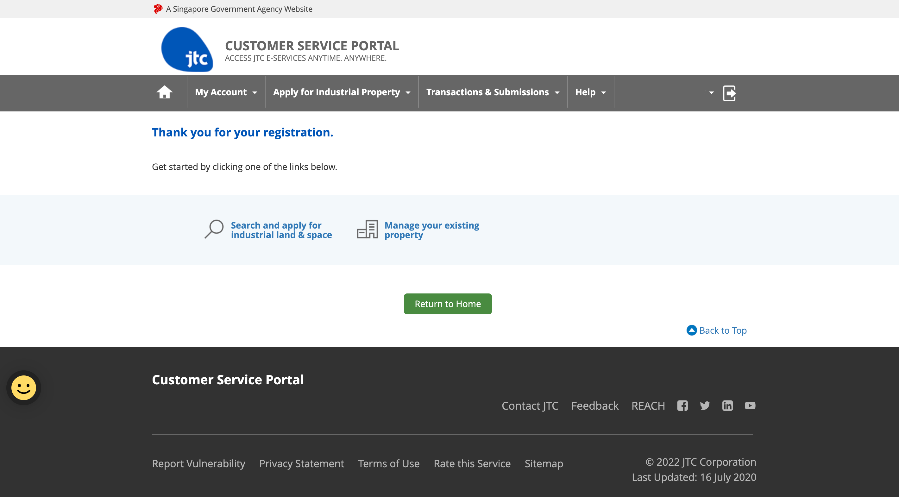The height and width of the screenshot is (497, 899).
Task: Open the user profile dropdown arrow
Action: (711, 93)
